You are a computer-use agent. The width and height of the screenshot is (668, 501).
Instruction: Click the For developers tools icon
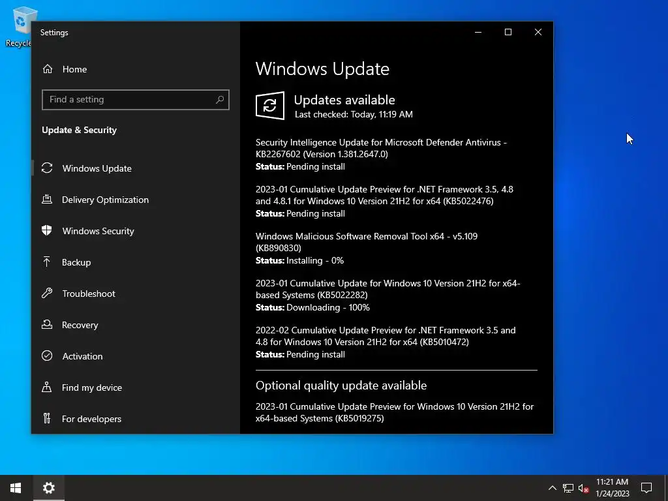tap(47, 418)
